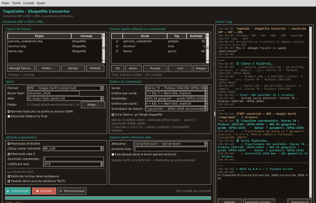Click the 'Grosime linie' field

point(170,149)
